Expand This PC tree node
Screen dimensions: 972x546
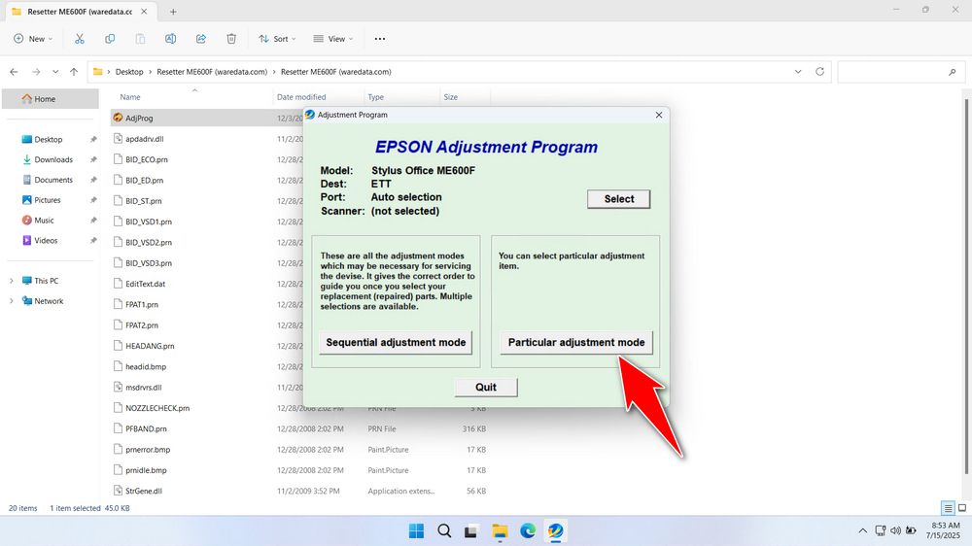point(11,281)
